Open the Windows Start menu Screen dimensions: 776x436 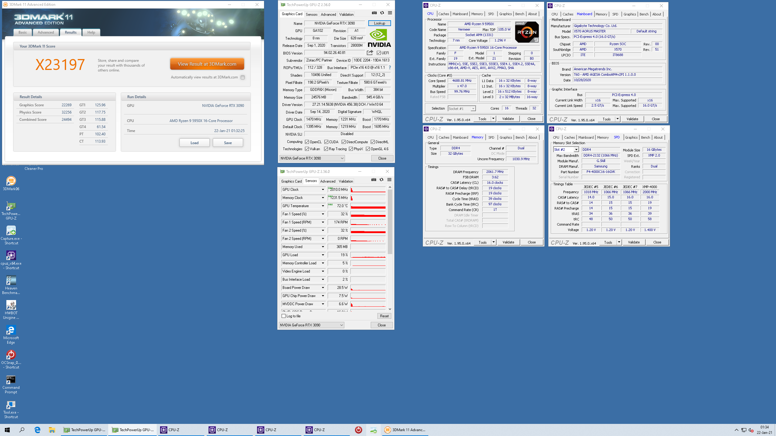point(7,430)
